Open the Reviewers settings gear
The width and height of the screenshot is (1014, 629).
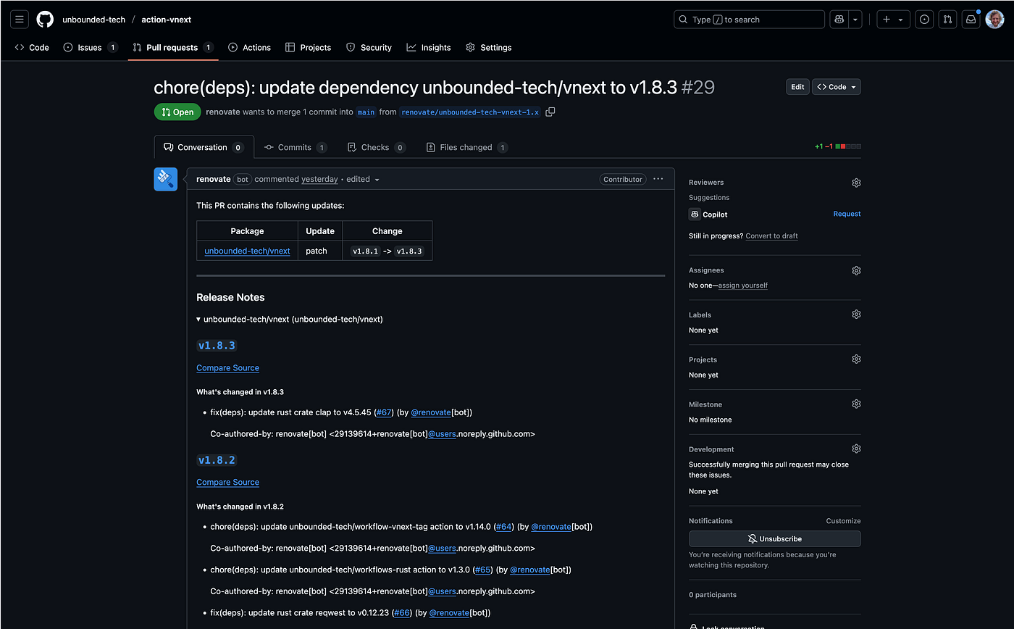coord(856,182)
